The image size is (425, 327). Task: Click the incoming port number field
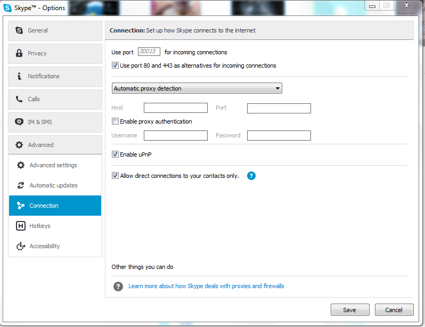(x=149, y=52)
